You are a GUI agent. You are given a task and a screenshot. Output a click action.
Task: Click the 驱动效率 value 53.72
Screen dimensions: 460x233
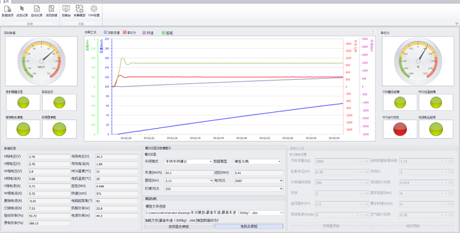pos(49,216)
